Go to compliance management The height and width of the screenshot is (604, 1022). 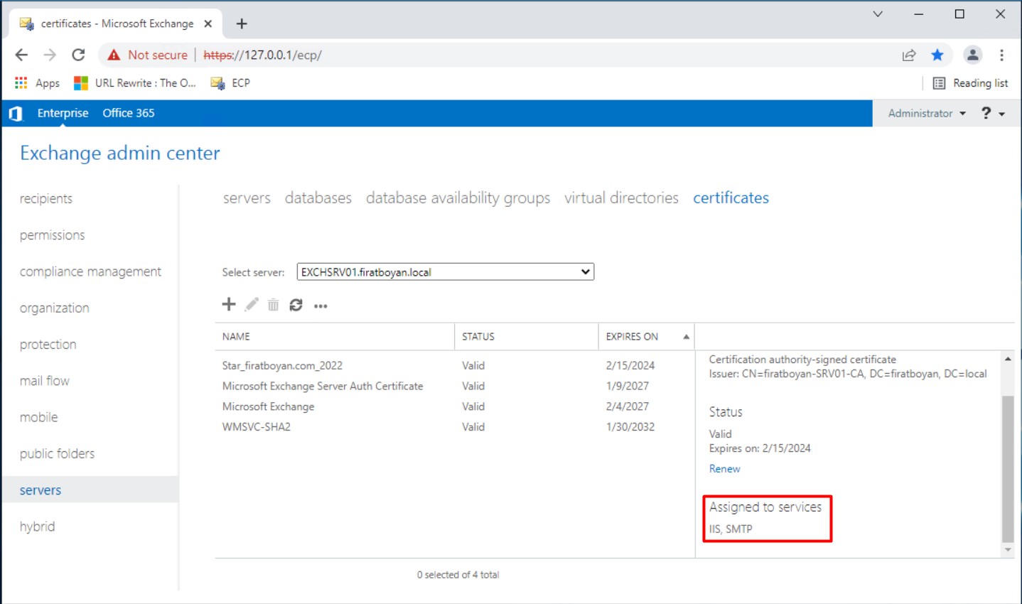click(x=90, y=271)
